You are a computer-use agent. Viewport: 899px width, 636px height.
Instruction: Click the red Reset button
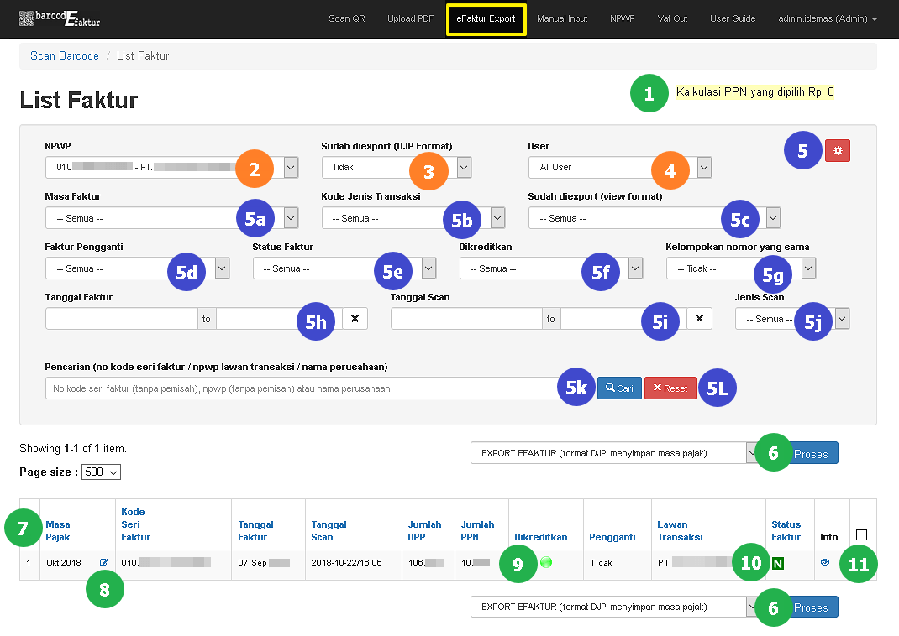point(670,388)
